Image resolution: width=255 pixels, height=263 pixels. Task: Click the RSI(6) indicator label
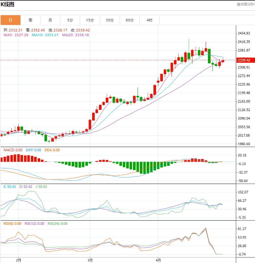pos(12,223)
